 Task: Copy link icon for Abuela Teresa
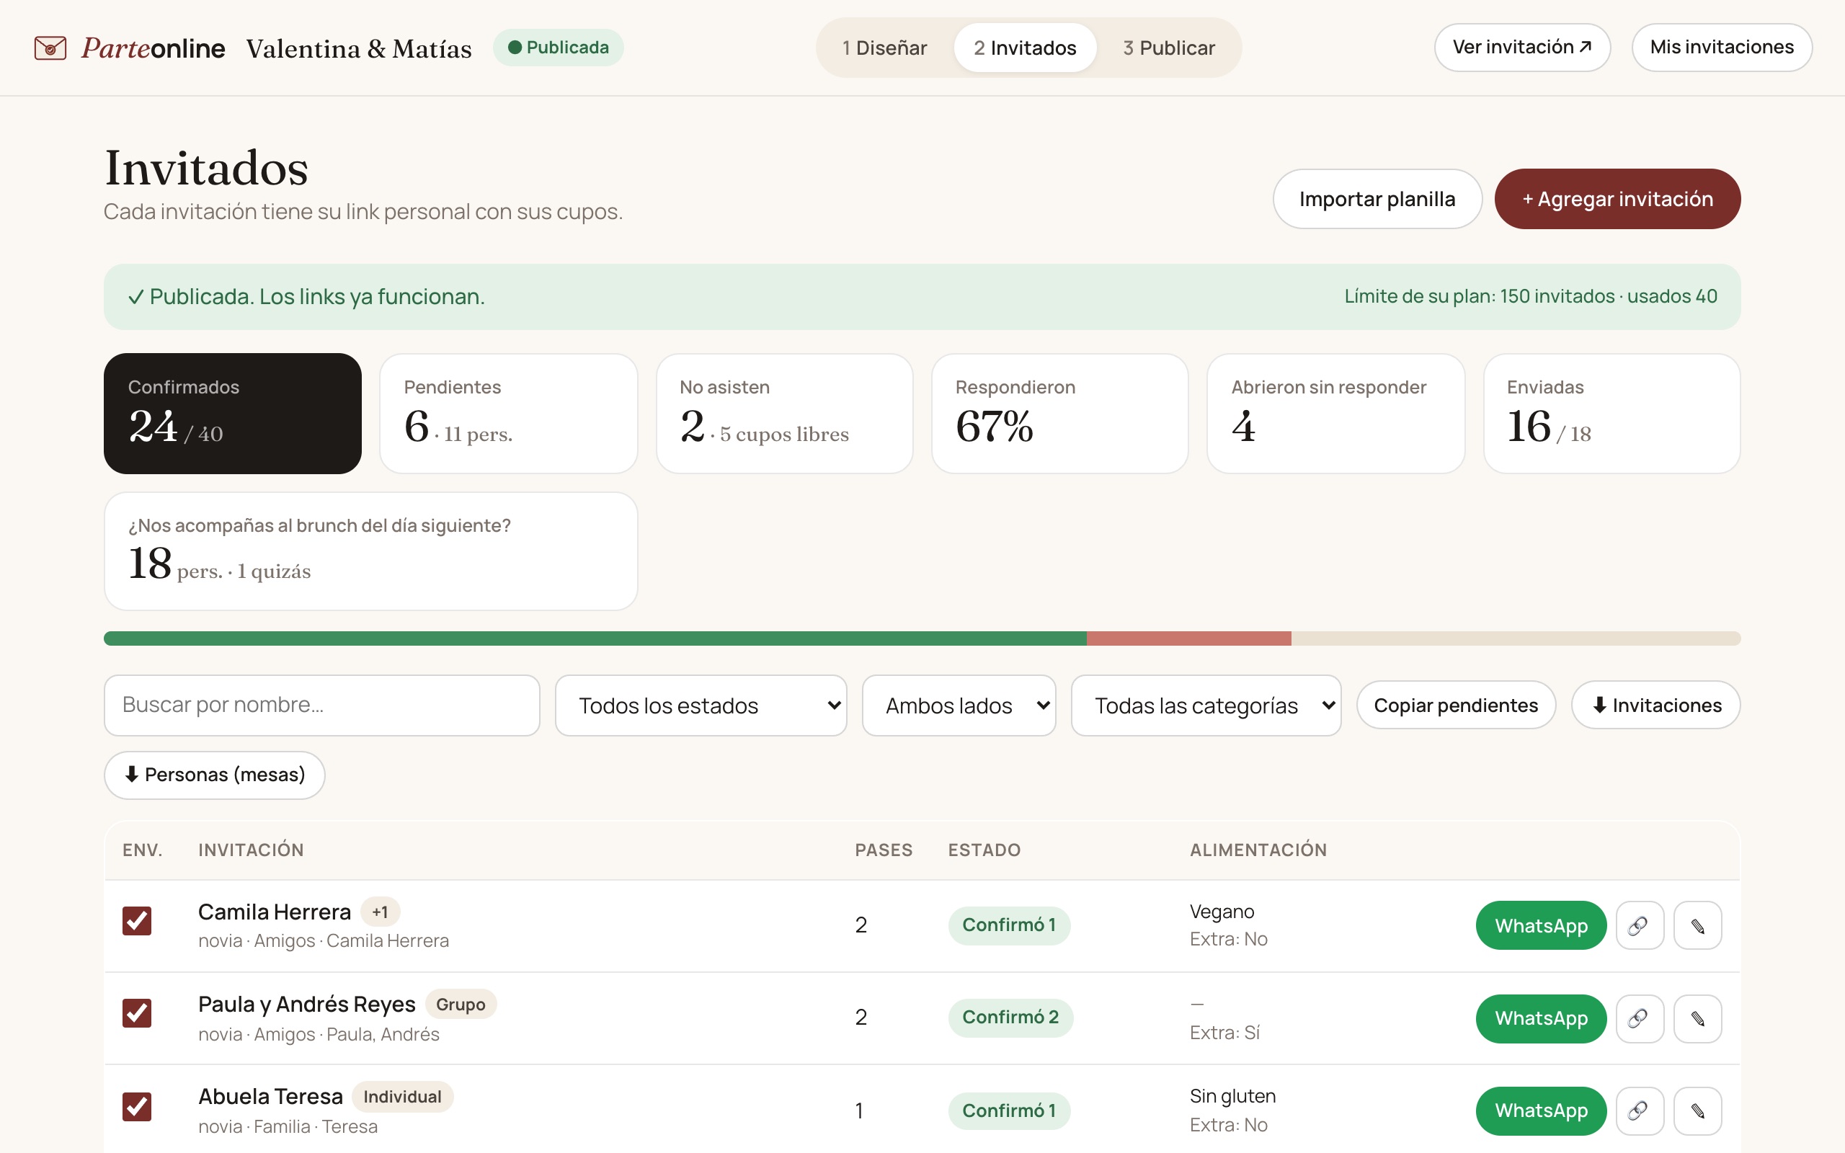coord(1639,1110)
